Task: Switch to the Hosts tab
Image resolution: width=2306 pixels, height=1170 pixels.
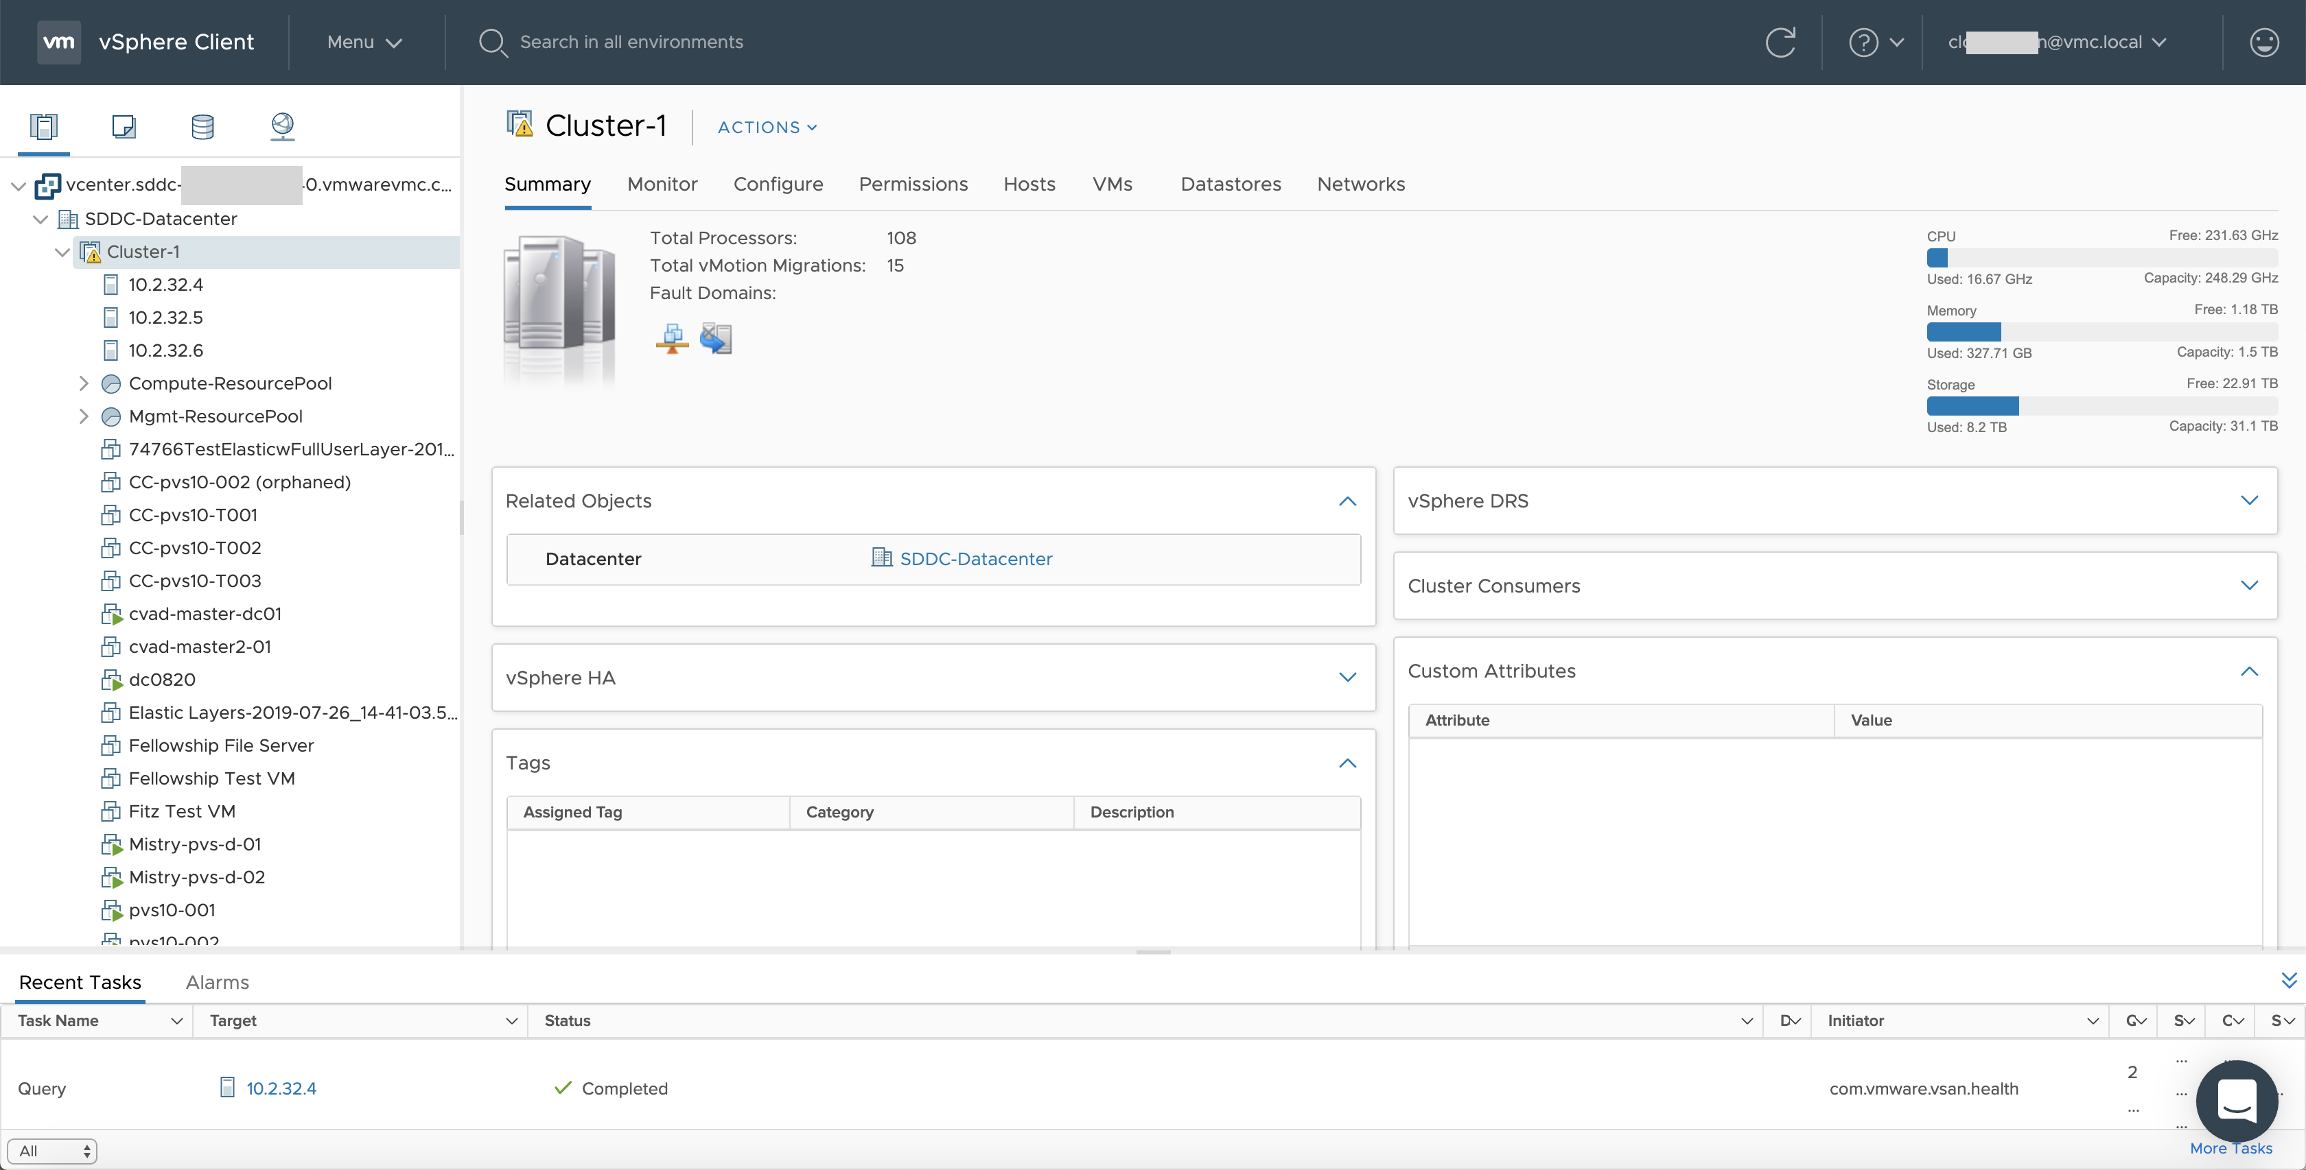Action: click(x=1028, y=184)
